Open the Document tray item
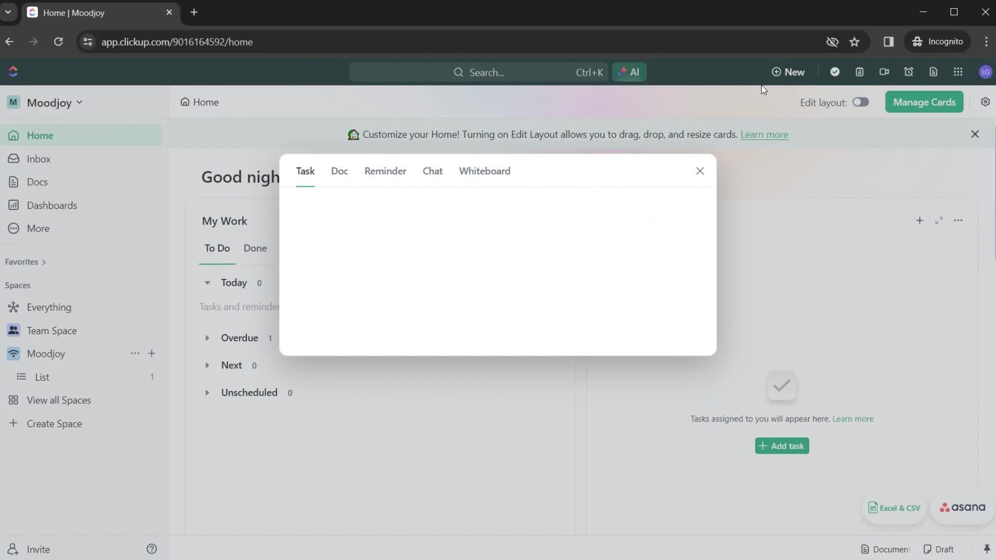 [x=885, y=549]
